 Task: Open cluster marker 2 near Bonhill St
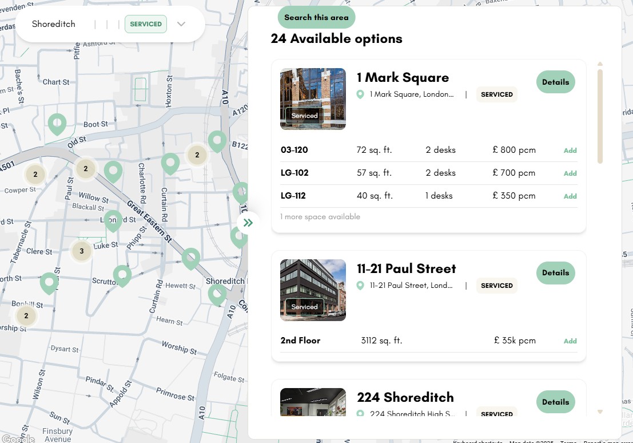[x=26, y=316]
